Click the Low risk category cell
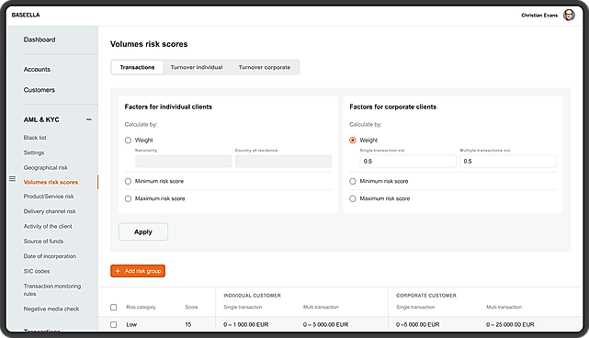The width and height of the screenshot is (589, 338). (131, 324)
